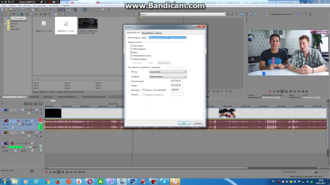
Task: Click preview window Pause button
Action: [x=286, y=91]
